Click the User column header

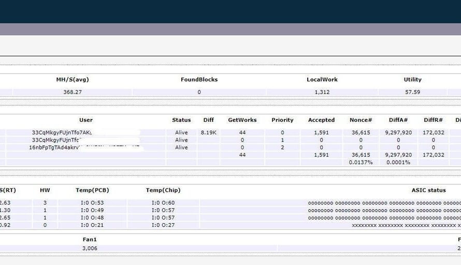86,120
